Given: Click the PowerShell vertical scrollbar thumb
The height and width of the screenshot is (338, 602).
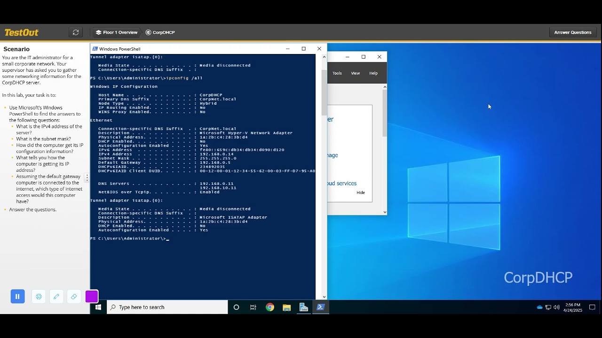Looking at the screenshot, I should (x=324, y=92).
